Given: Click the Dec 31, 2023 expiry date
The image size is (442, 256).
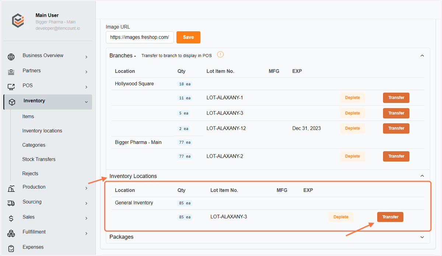Looking at the screenshot, I should point(306,128).
